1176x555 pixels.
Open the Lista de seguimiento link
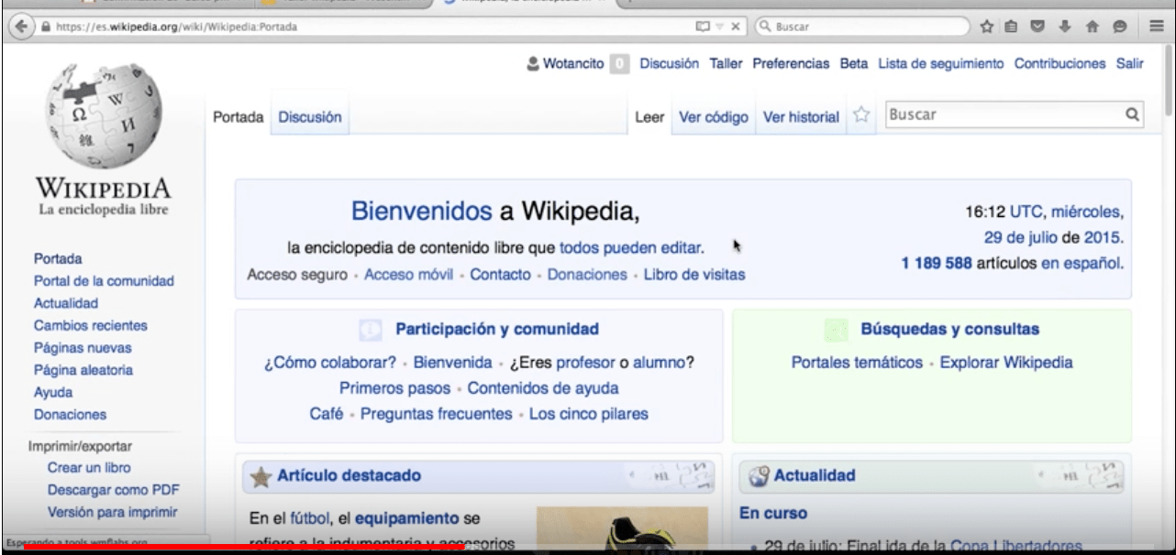[940, 63]
